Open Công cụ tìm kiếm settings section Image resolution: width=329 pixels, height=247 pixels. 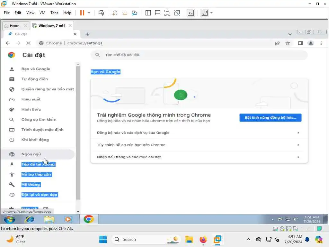click(x=38, y=119)
